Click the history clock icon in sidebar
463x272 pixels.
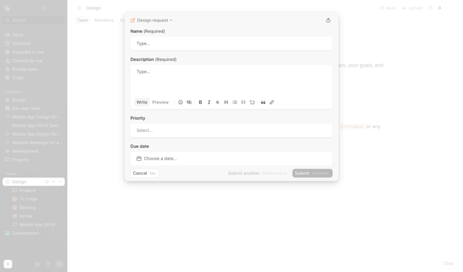pos(44,8)
